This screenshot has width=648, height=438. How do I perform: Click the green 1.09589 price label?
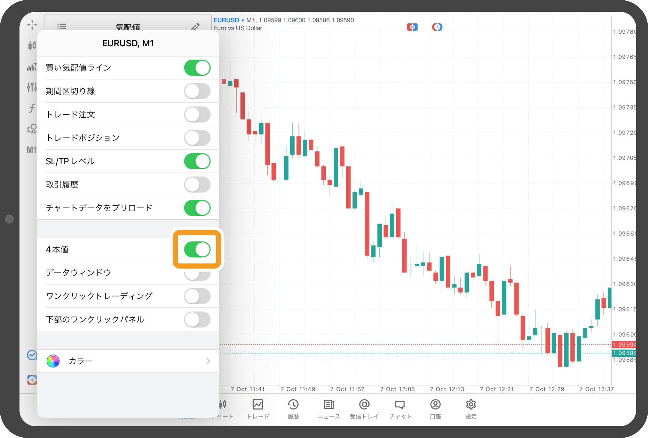(624, 353)
